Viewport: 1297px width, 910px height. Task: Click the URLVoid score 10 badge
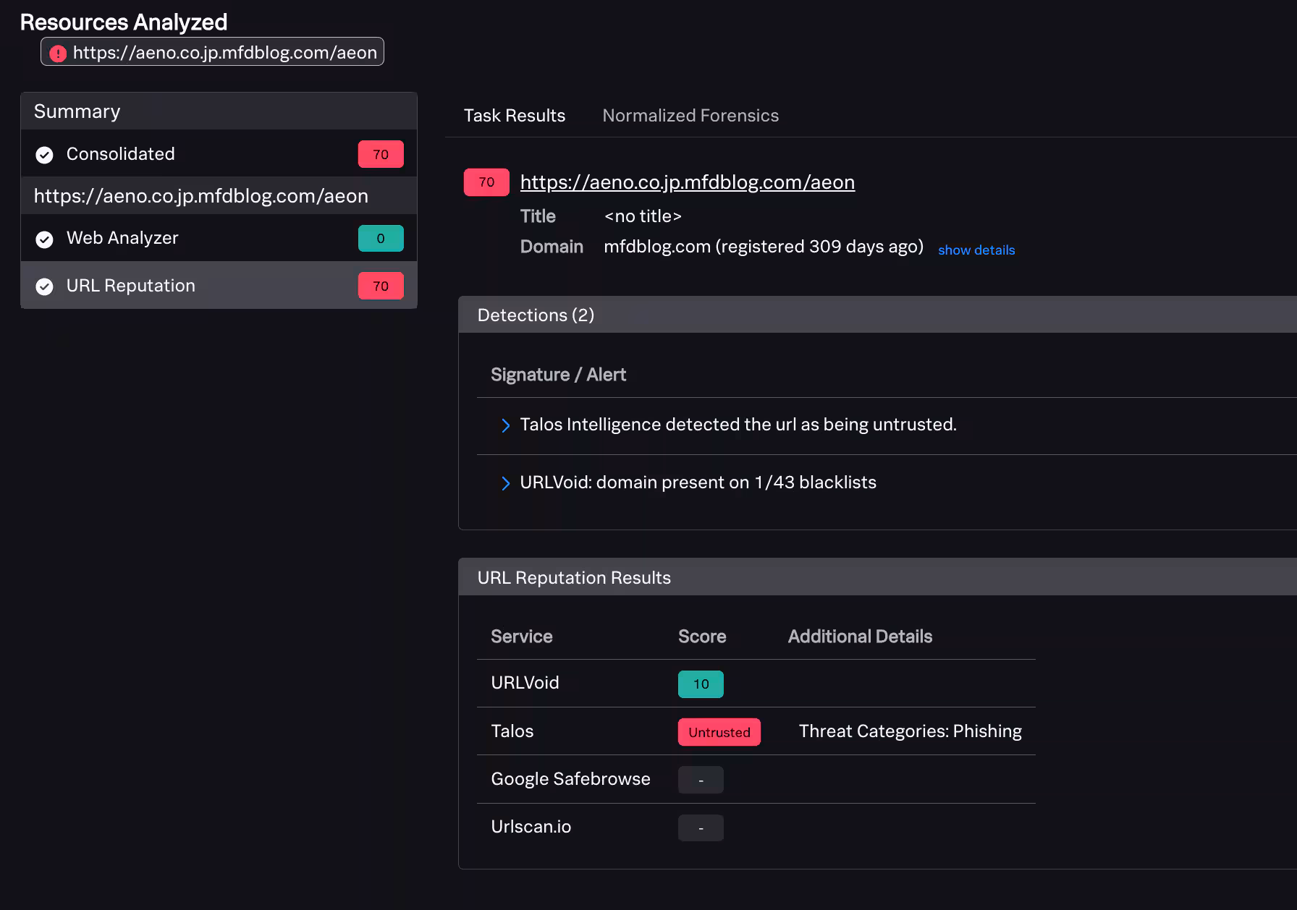click(700, 684)
